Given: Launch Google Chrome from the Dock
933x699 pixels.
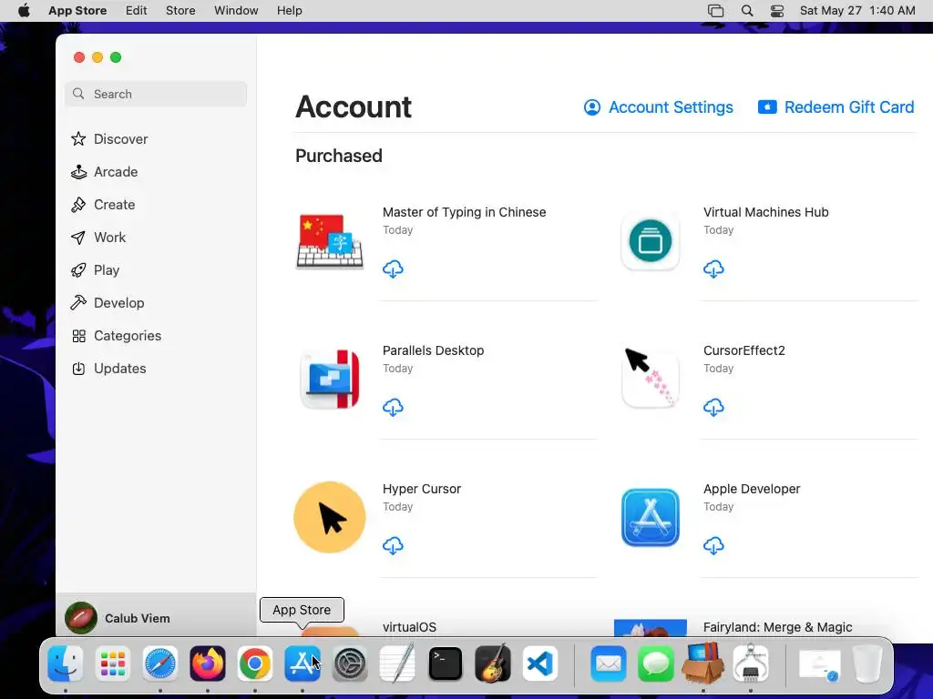Looking at the screenshot, I should click(x=255, y=664).
